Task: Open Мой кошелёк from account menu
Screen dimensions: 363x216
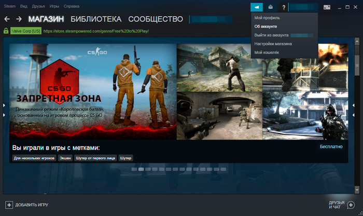Action: [267, 52]
